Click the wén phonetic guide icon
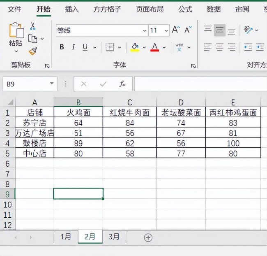Viewport: 267px width, 256px height. [180, 47]
